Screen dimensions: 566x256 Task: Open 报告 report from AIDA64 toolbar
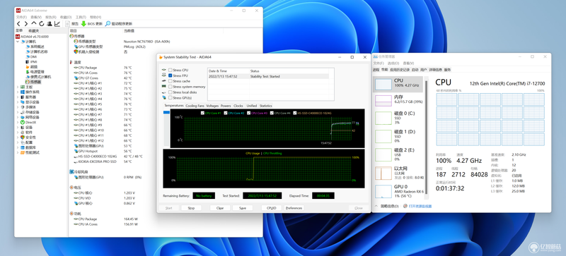pos(73,24)
